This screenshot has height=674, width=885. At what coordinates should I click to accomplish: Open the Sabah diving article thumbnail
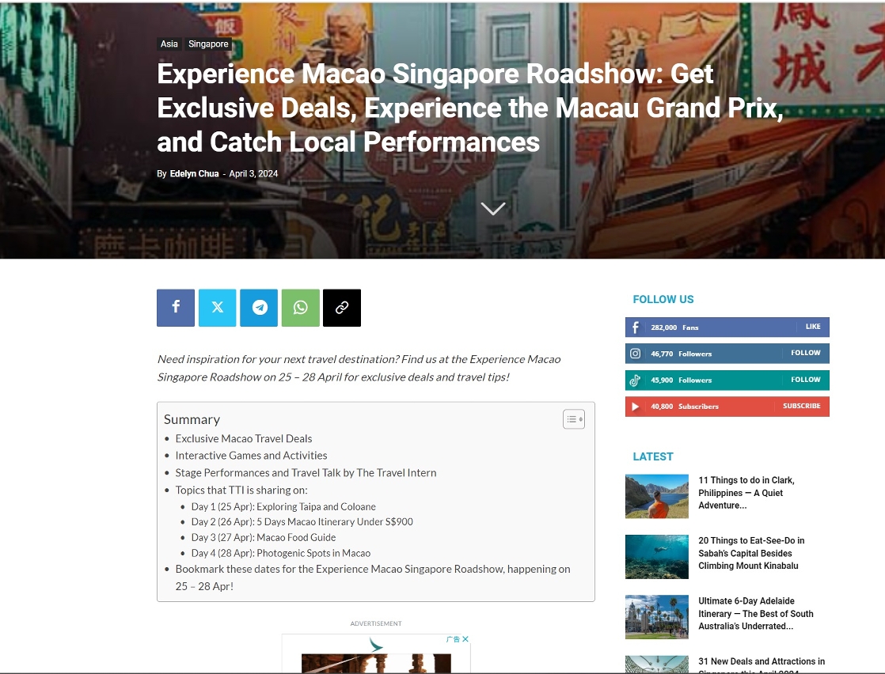coord(656,557)
